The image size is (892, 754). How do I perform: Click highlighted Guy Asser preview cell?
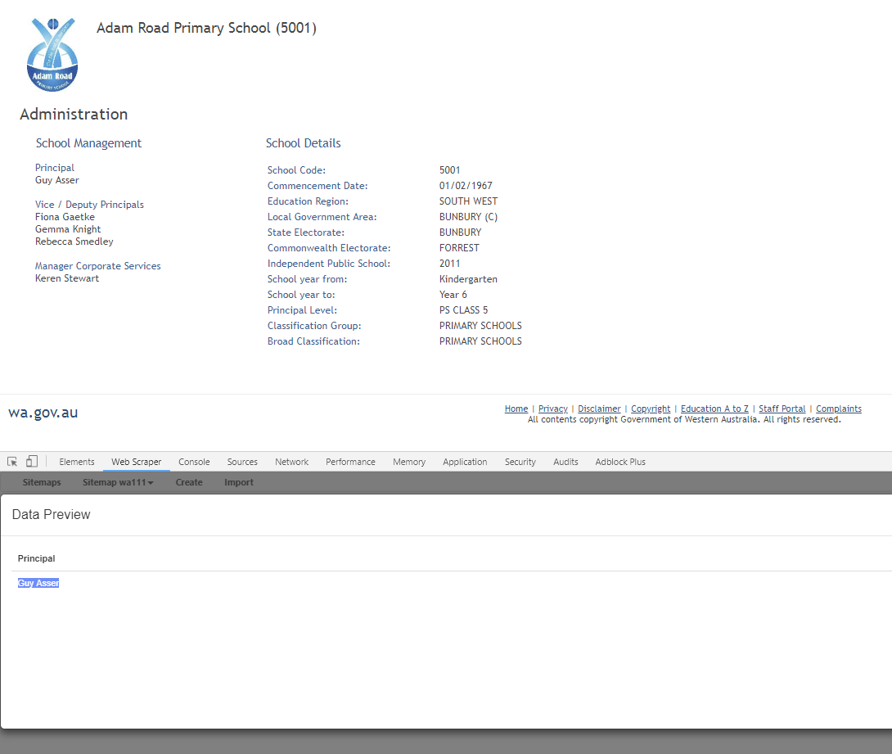click(x=38, y=583)
